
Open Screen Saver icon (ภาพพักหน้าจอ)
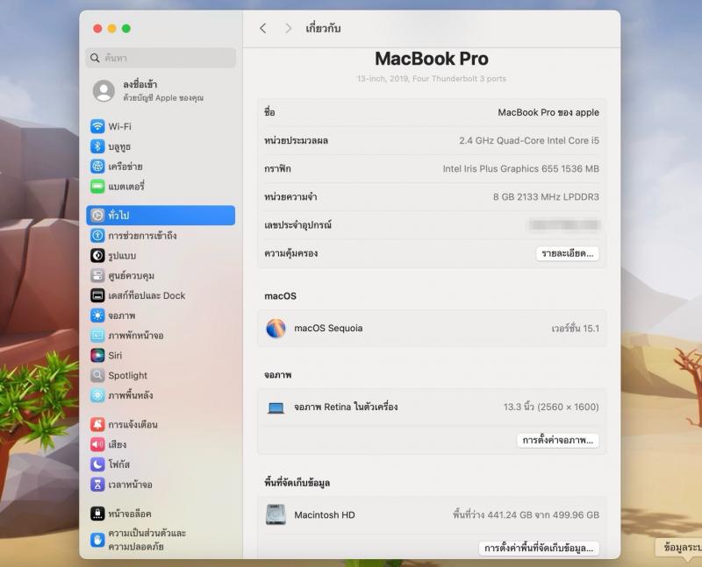[97, 335]
